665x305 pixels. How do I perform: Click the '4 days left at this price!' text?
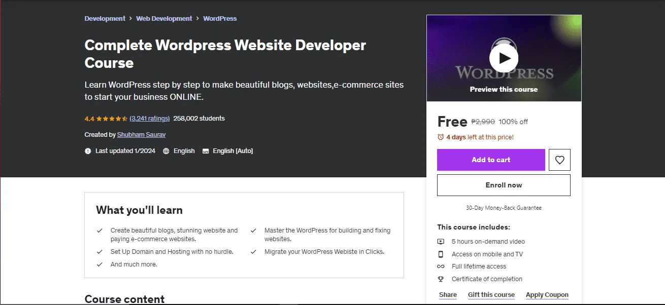480,137
